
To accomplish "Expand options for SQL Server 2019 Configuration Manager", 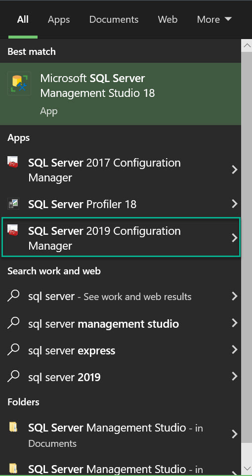I will pos(234,238).
